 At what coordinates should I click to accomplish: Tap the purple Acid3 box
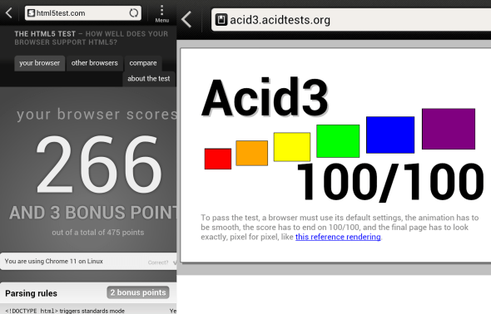point(449,129)
